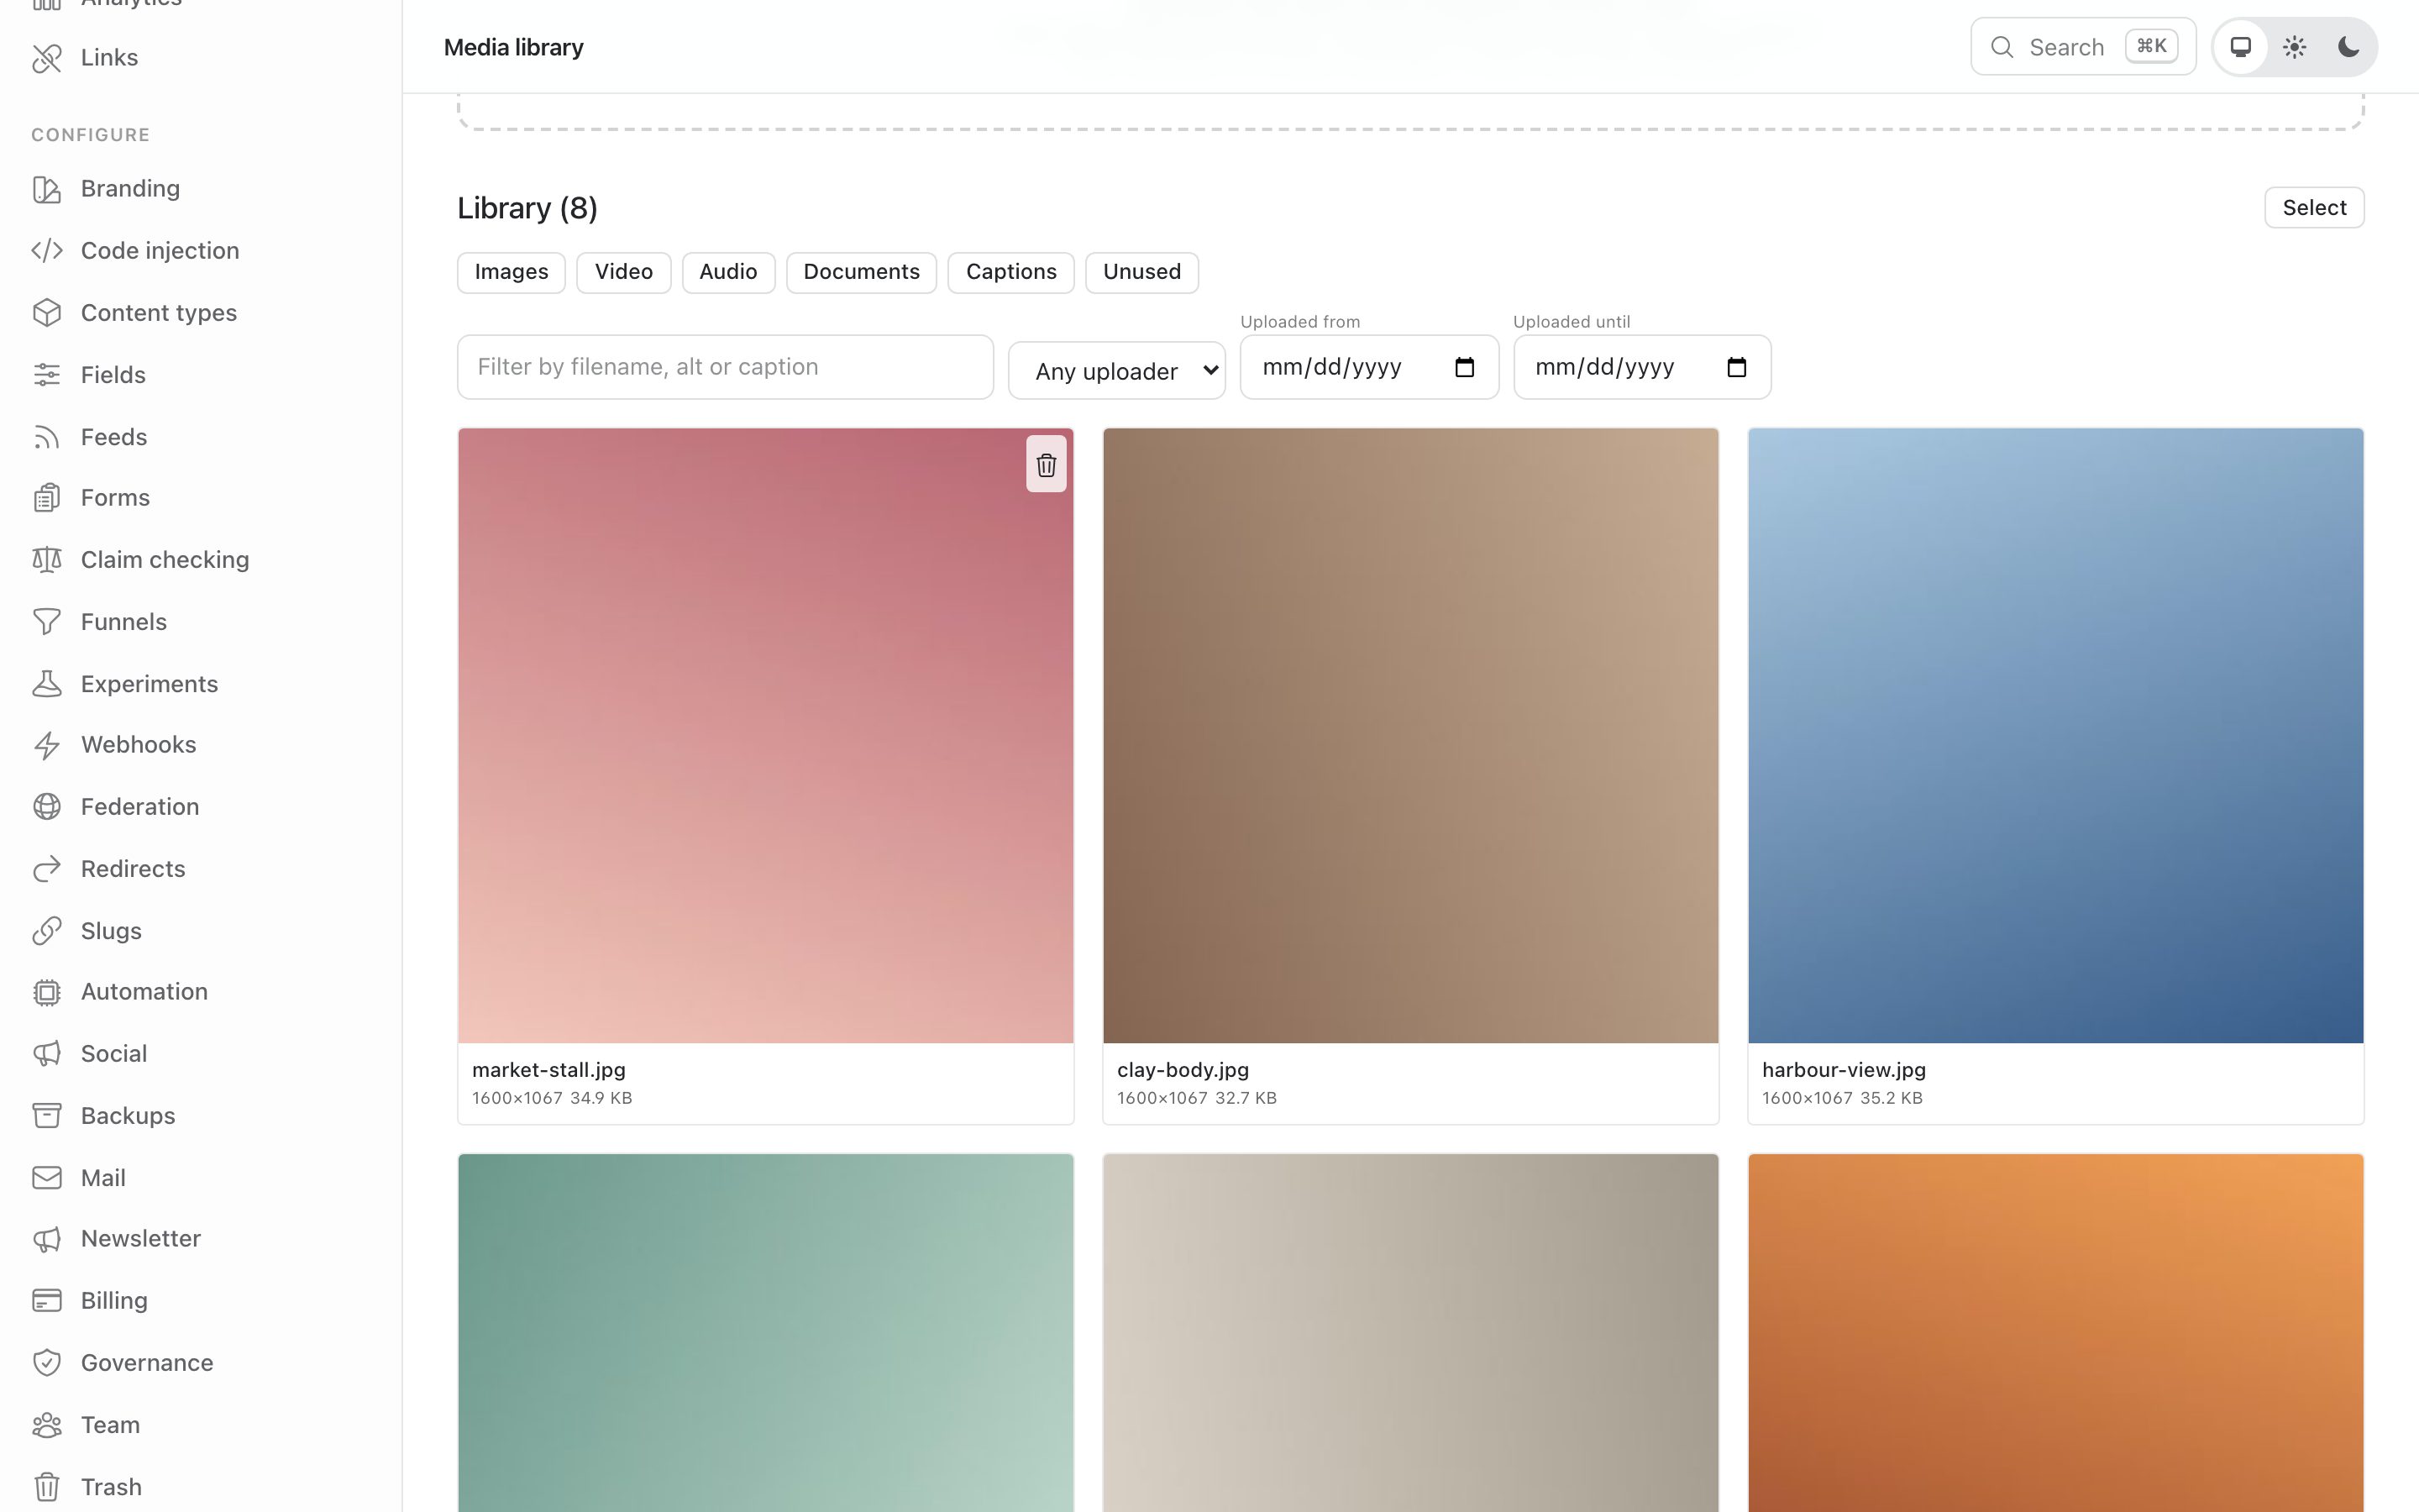Viewport: 2419px width, 1512px height.
Task: Click the Funnels icon
Action: (47, 622)
